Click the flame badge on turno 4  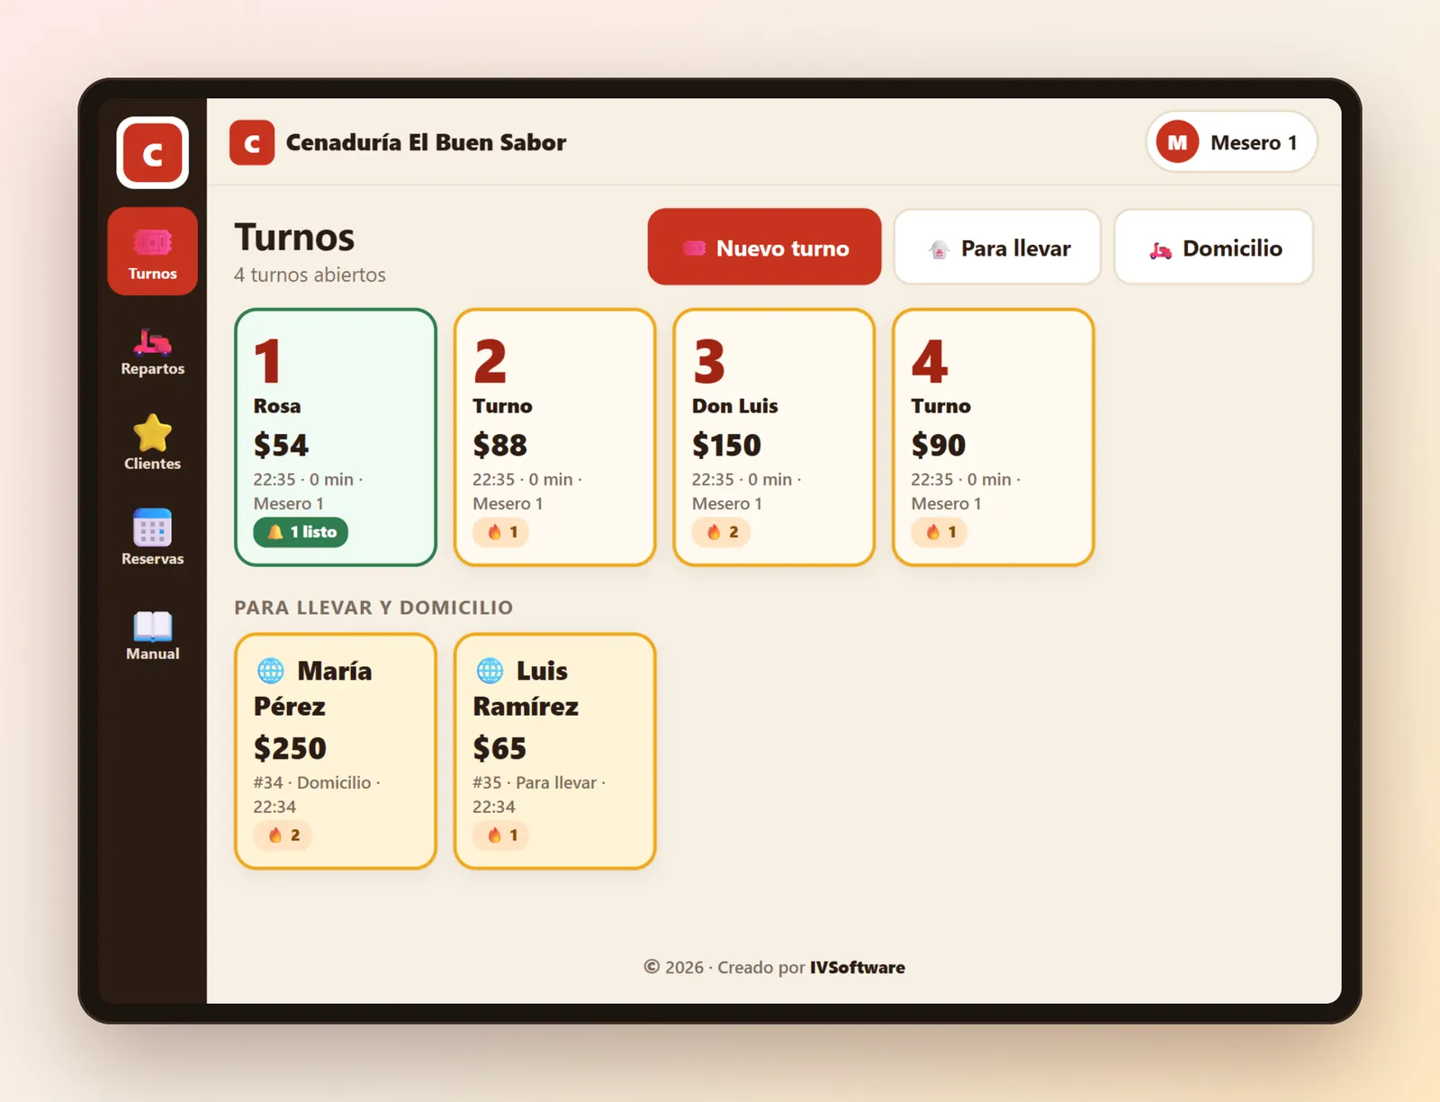click(x=940, y=532)
